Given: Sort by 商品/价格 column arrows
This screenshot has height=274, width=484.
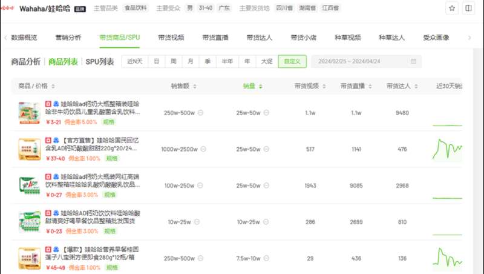Looking at the screenshot, I should click(53, 86).
